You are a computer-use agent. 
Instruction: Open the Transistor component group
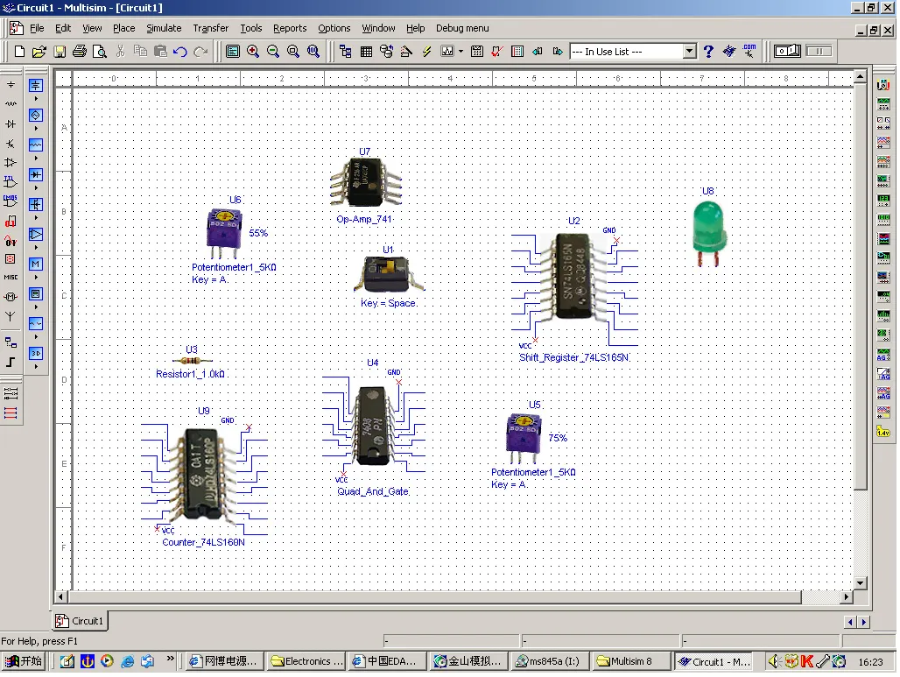pyautogui.click(x=11, y=143)
